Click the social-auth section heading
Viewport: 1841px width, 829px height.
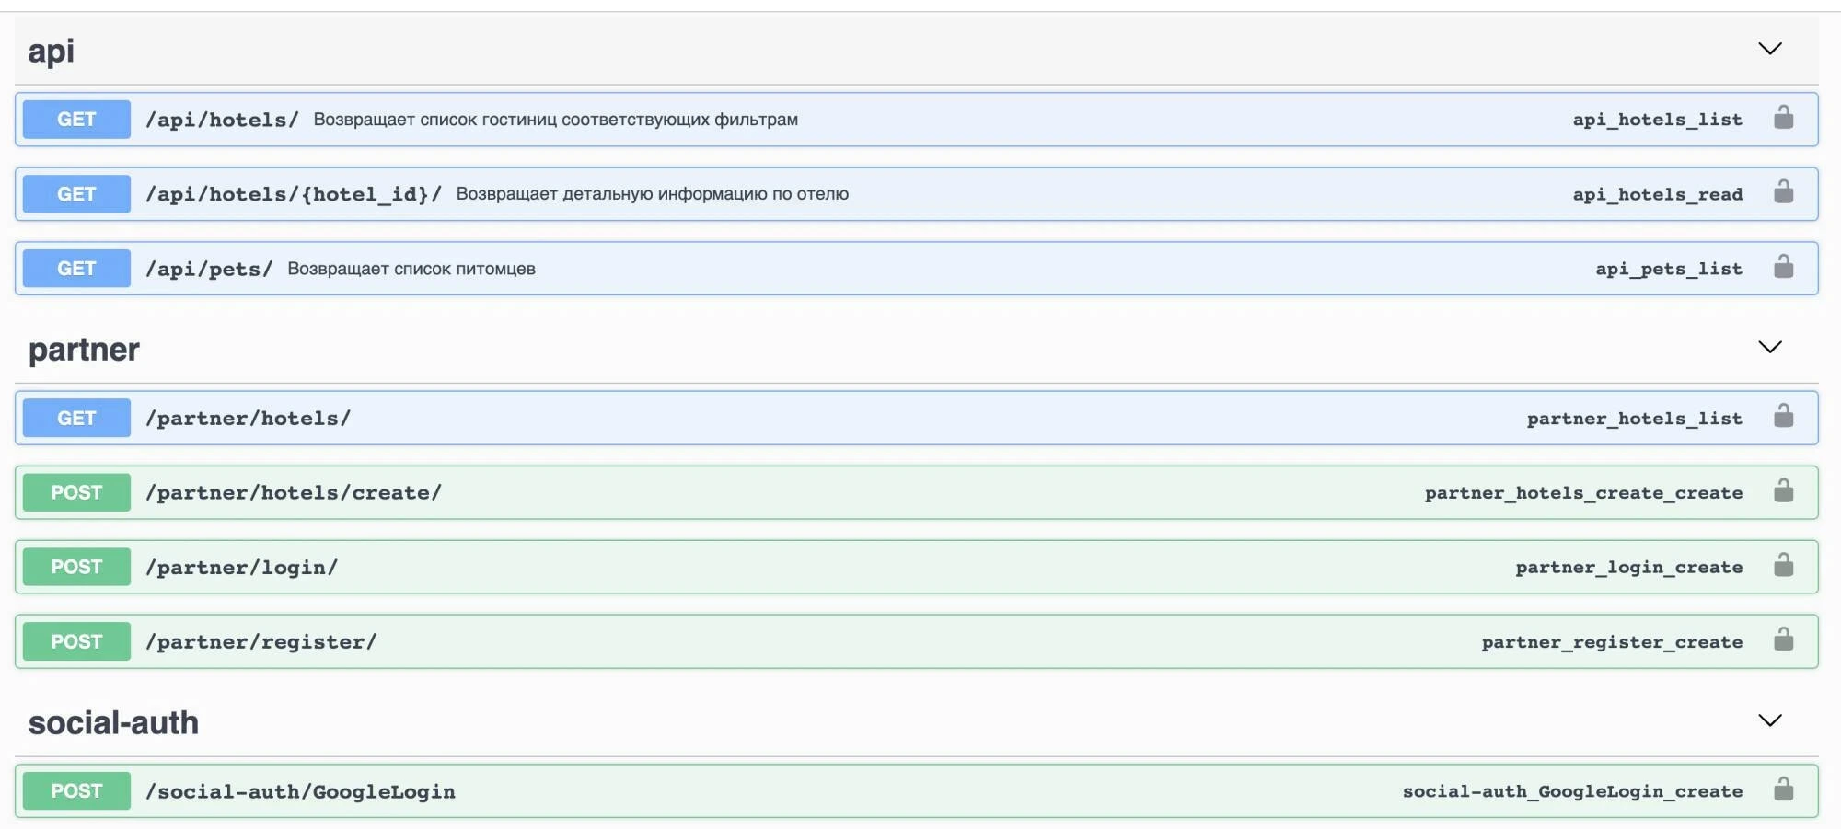[113, 723]
